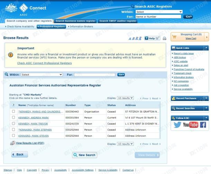This screenshot has width=211, height=174.
Task: Open Sitemap footer link
Action: 8,170
